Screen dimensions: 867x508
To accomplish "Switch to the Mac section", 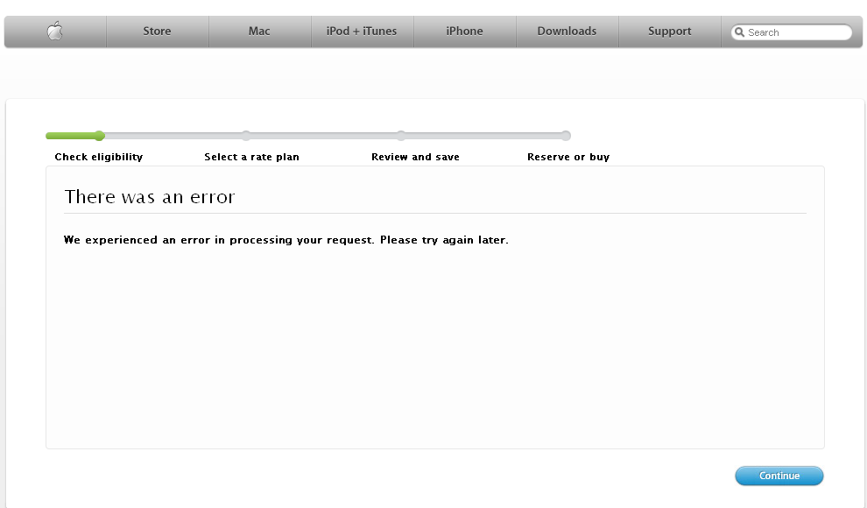I will tap(259, 31).
